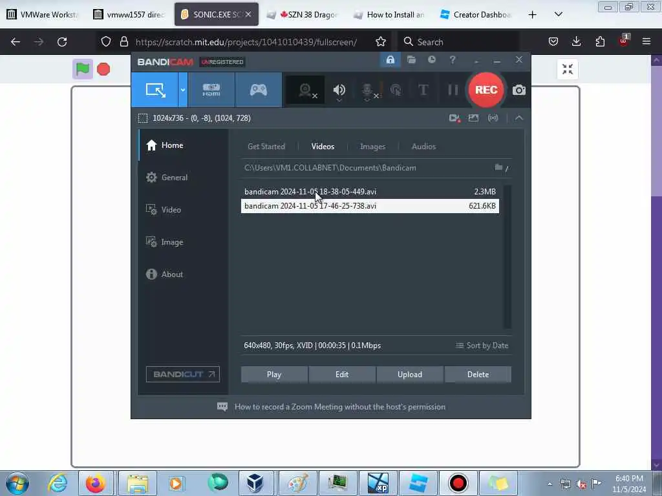Toggle mouse click effect icon
Screen dimensions: 662x496
point(396,90)
